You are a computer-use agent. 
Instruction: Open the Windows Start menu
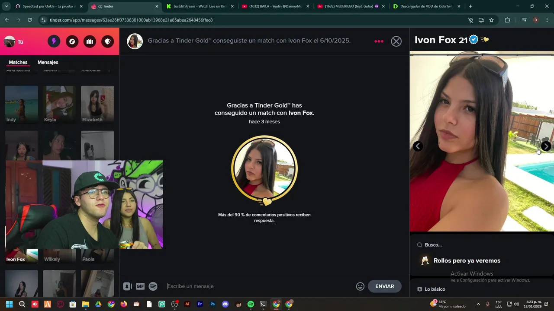coord(9,304)
